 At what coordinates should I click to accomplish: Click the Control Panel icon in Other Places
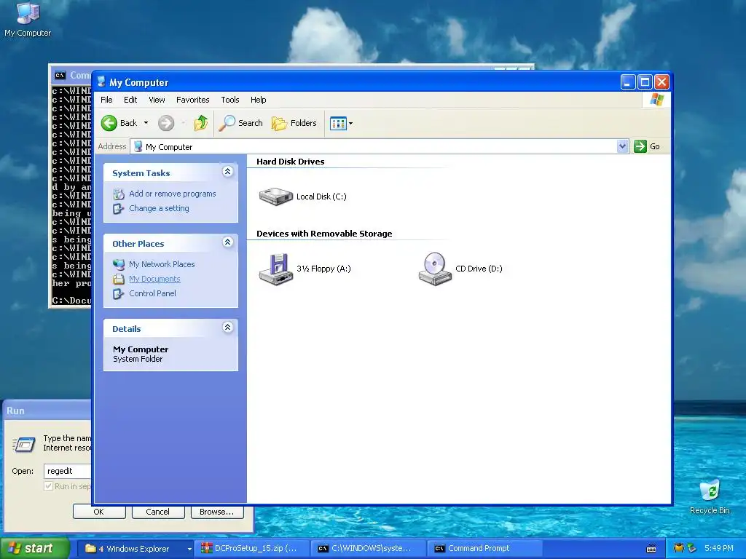tap(119, 294)
